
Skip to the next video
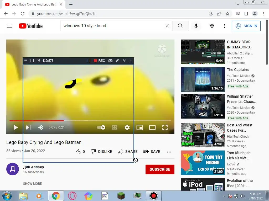point(28,127)
